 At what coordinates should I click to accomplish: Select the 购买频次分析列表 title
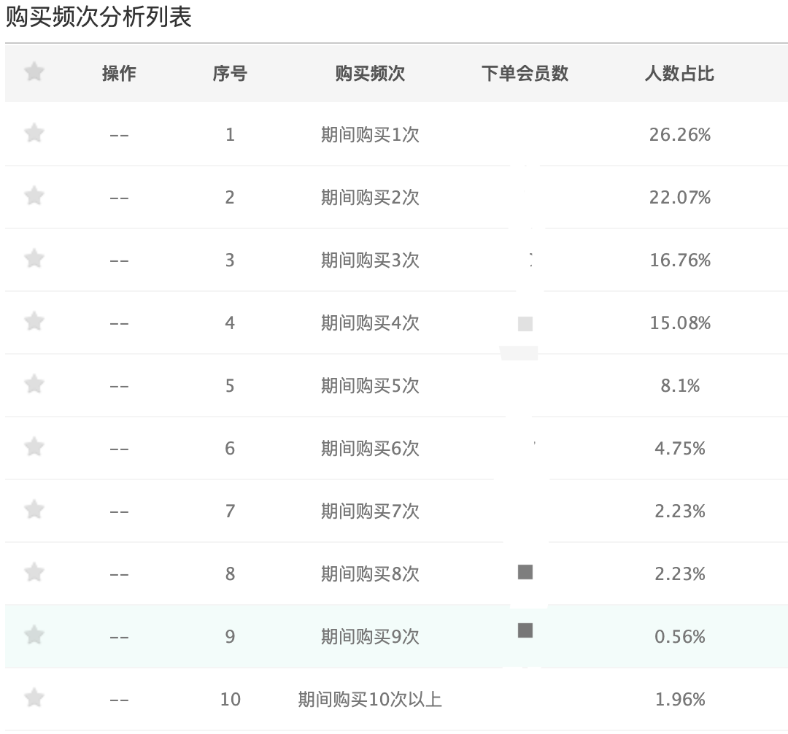98,17
